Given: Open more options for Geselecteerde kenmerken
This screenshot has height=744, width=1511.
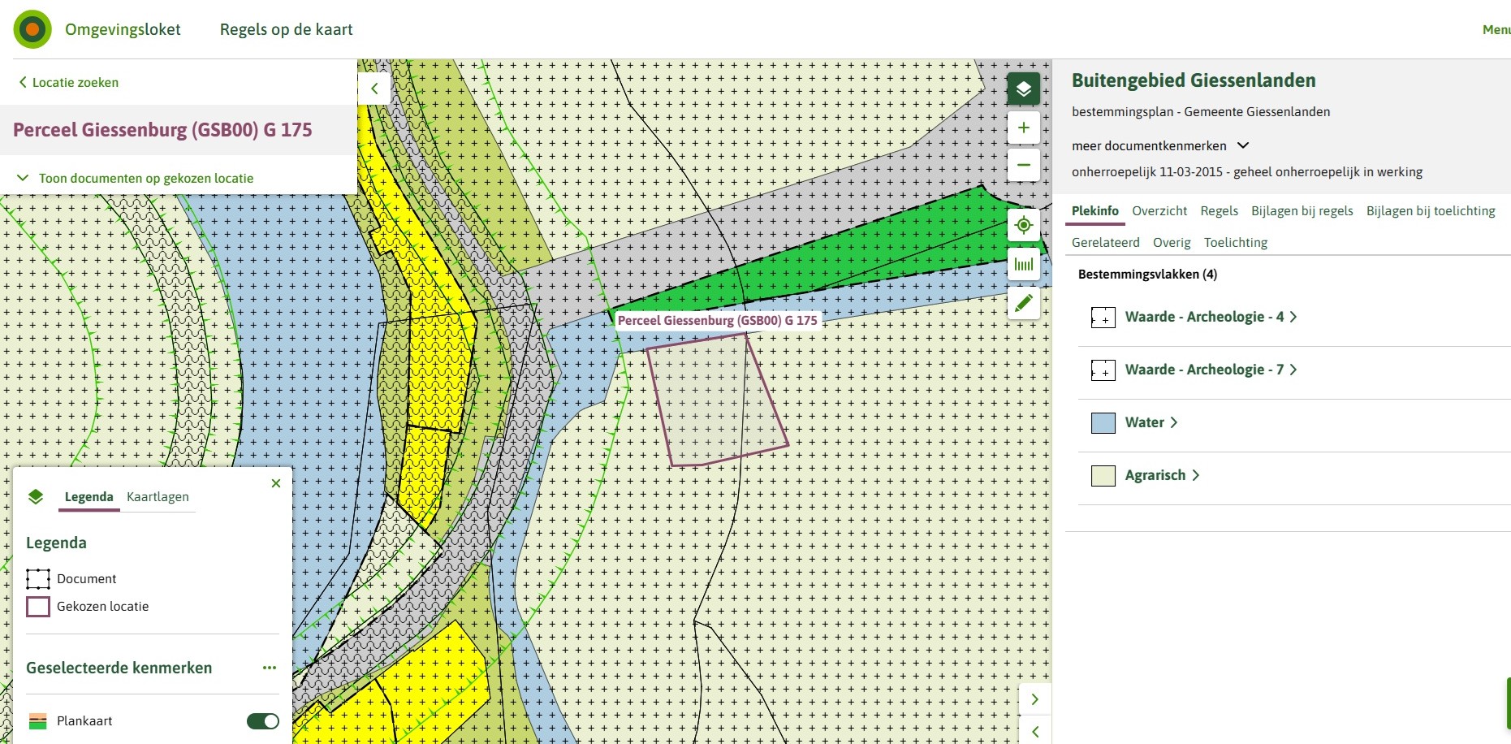Looking at the screenshot, I should [x=270, y=668].
